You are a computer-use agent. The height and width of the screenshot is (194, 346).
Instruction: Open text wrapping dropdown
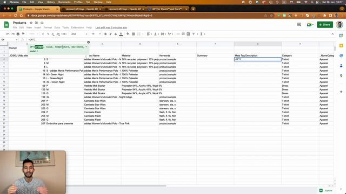pyautogui.click(x=163, y=34)
